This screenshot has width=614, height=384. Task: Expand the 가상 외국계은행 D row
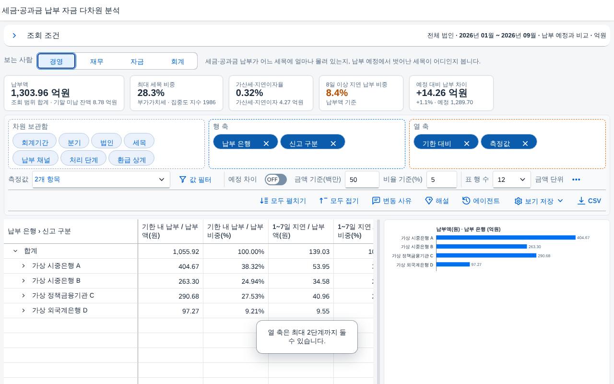coord(24,311)
